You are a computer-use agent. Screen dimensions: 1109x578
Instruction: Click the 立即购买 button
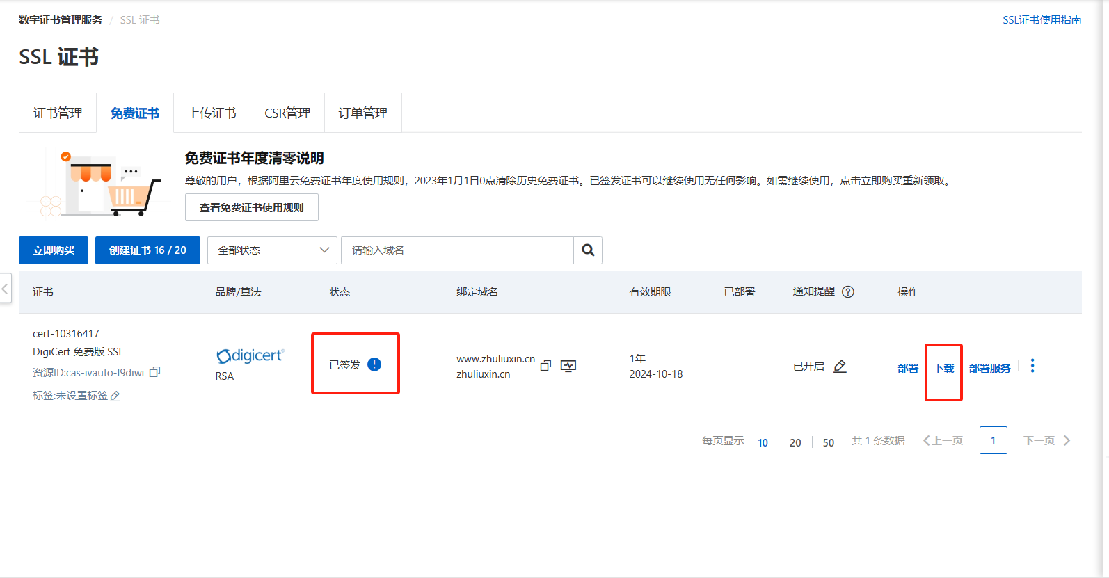54,250
